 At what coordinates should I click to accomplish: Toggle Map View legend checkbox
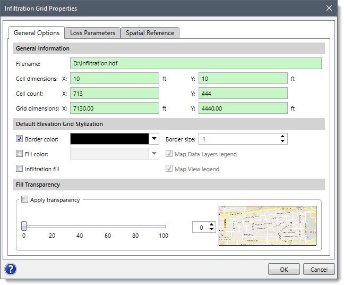click(169, 169)
